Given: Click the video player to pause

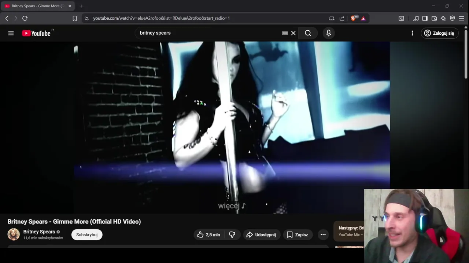Looking at the screenshot, I should coord(232,127).
